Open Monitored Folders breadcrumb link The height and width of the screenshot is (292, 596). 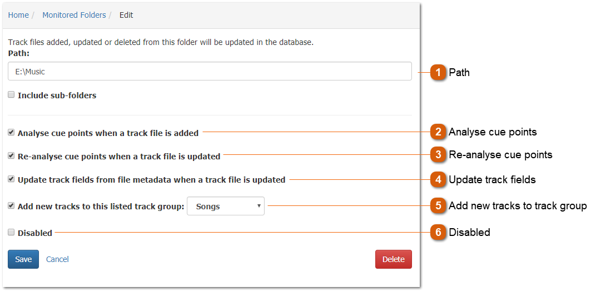click(x=74, y=15)
